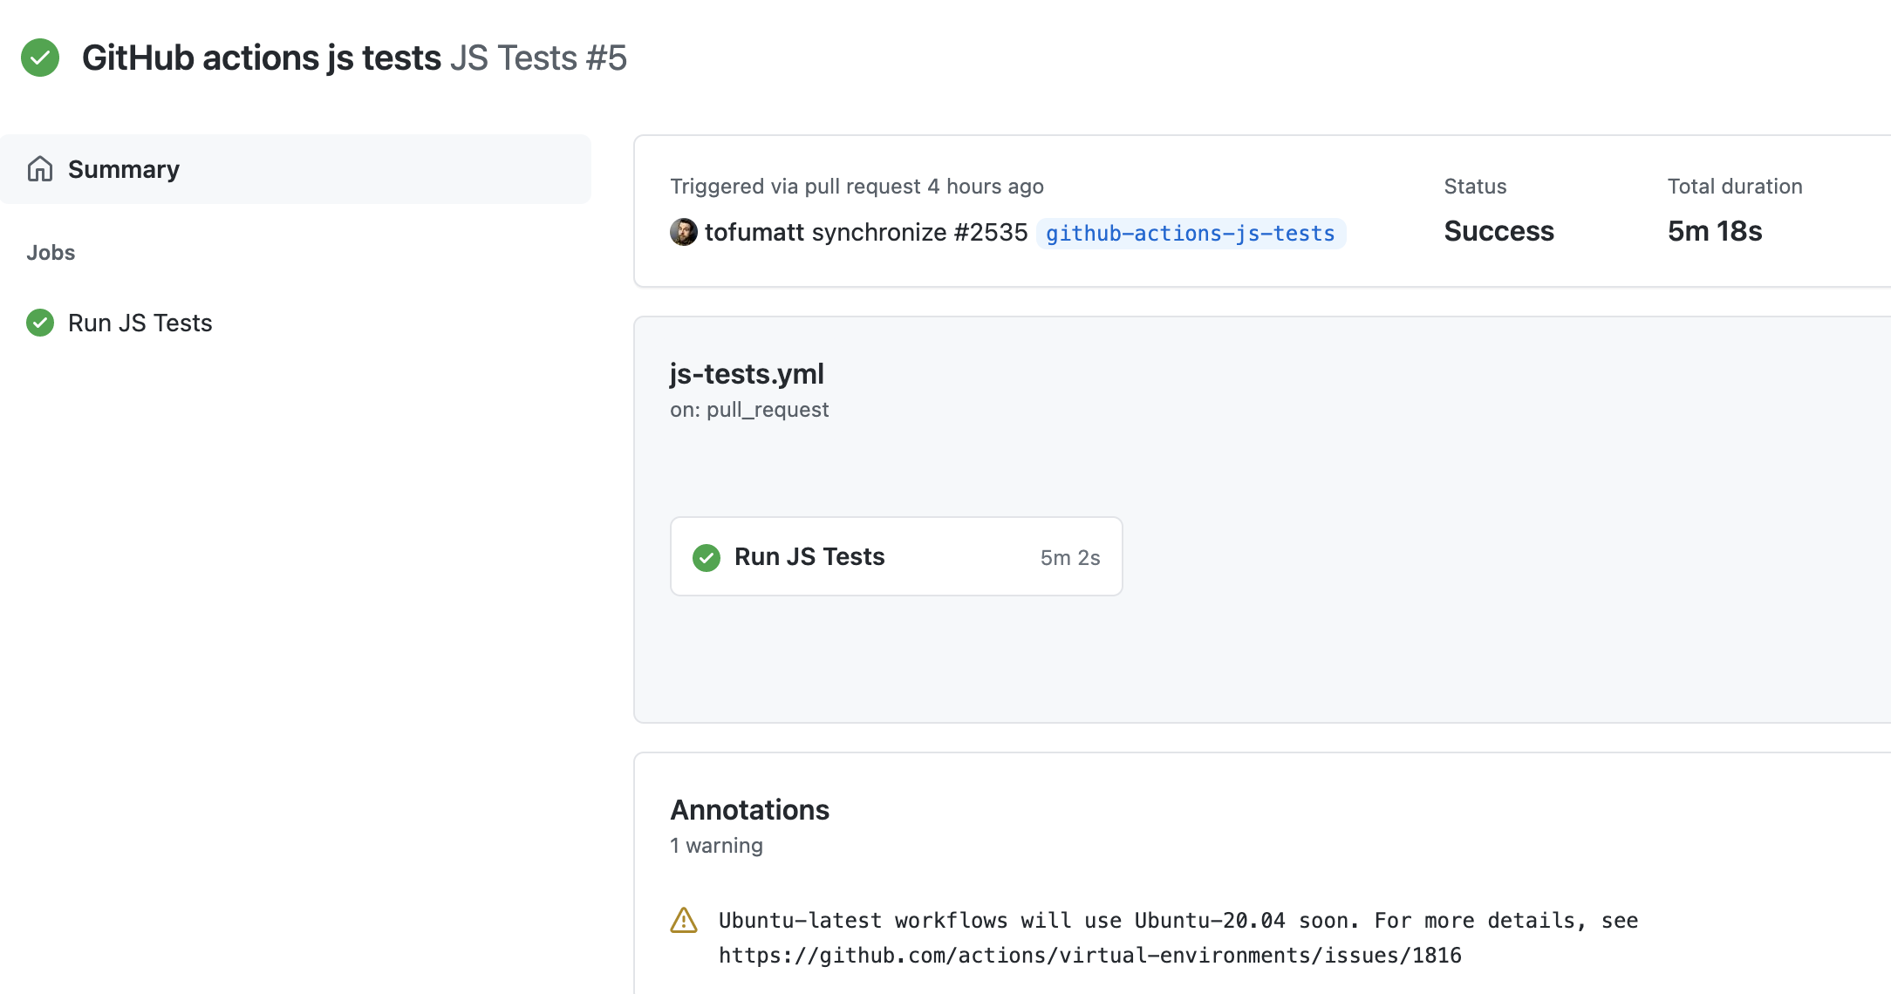Open the tofumatt user profile link
The image size is (1891, 994).
tap(754, 232)
